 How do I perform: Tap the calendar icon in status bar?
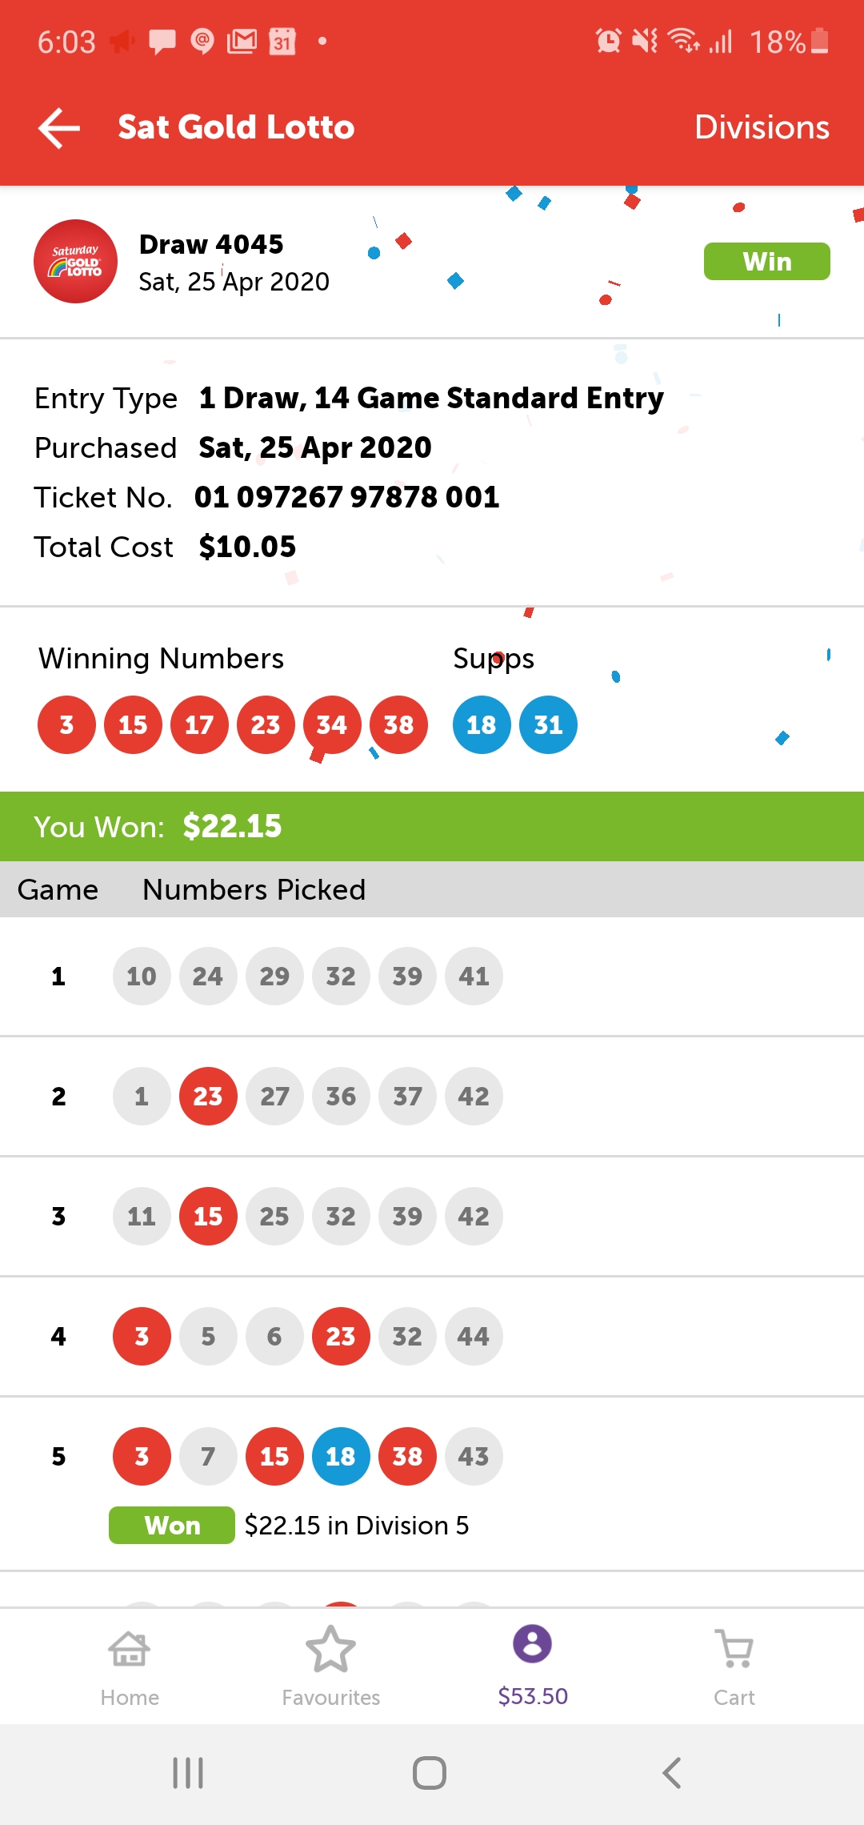click(282, 41)
